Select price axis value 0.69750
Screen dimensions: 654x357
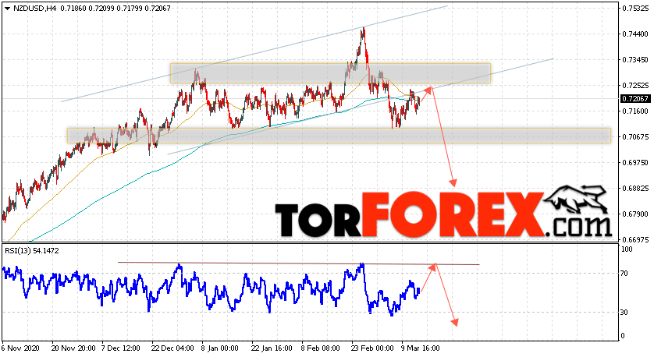coord(635,162)
